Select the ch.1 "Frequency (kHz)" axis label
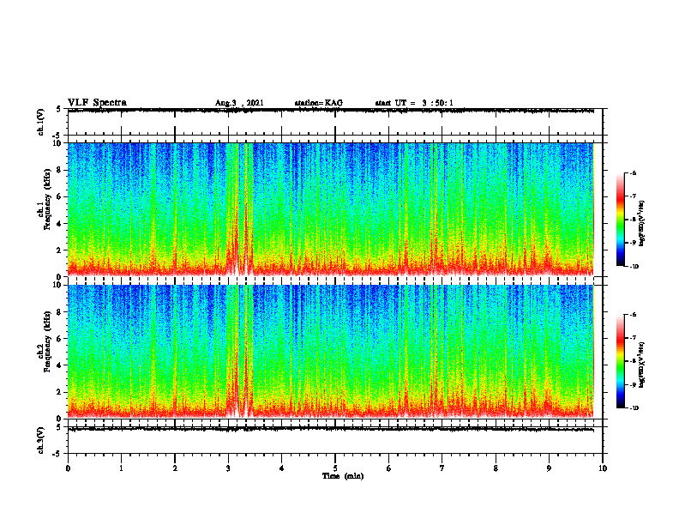This screenshot has height=525, width=679. pyautogui.click(x=47, y=199)
